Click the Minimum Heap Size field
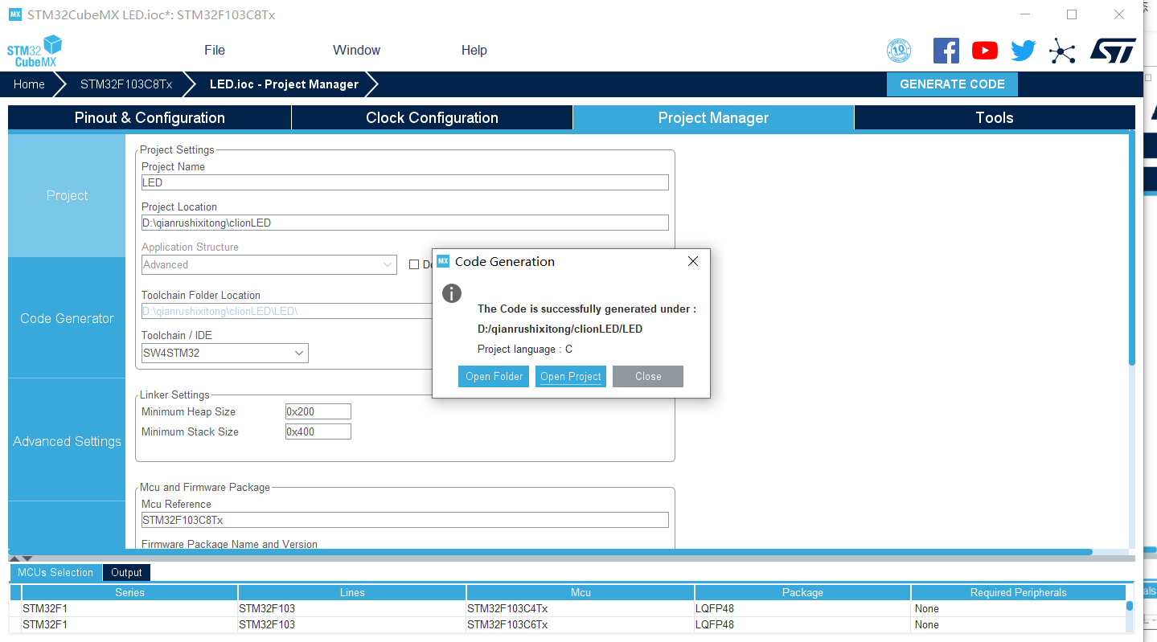Image resolution: width=1157 pixels, height=642 pixels. [x=318, y=411]
